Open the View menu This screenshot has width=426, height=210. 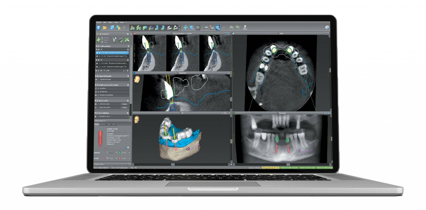pyautogui.click(x=116, y=22)
